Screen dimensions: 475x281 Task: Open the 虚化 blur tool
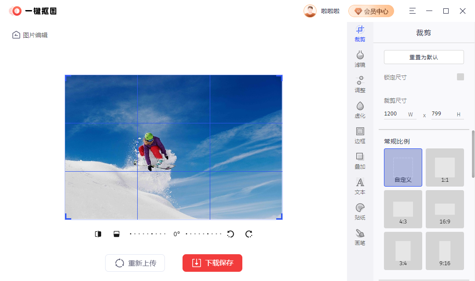click(x=360, y=111)
